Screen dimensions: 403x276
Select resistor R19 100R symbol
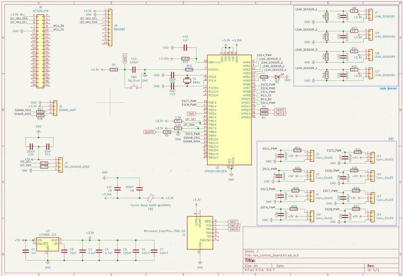pos(185,59)
